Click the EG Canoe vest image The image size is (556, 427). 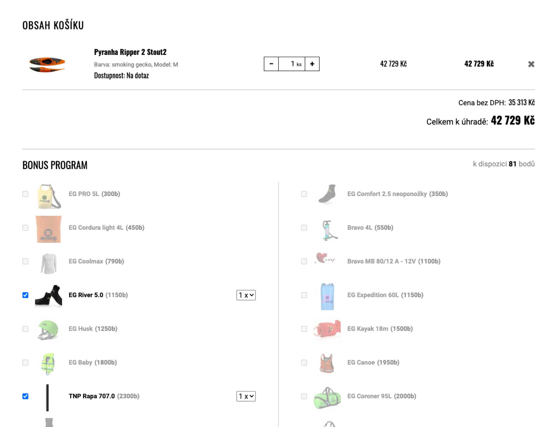[x=327, y=363]
